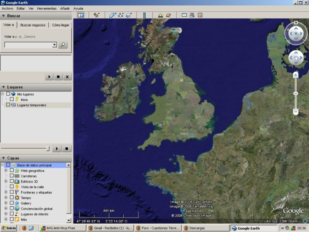Open the Añadir menu

click(x=65, y=8)
